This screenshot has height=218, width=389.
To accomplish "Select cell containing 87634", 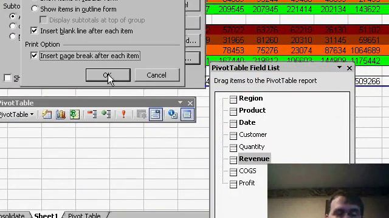I will click(331, 50).
